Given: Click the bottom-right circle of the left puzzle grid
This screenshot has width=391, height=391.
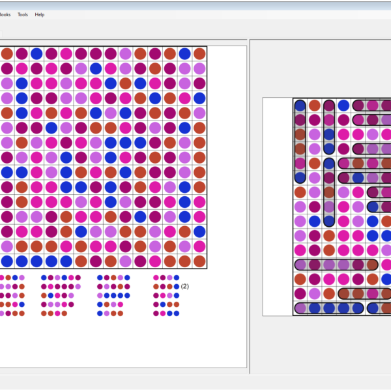Looking at the screenshot, I should coord(199,261).
